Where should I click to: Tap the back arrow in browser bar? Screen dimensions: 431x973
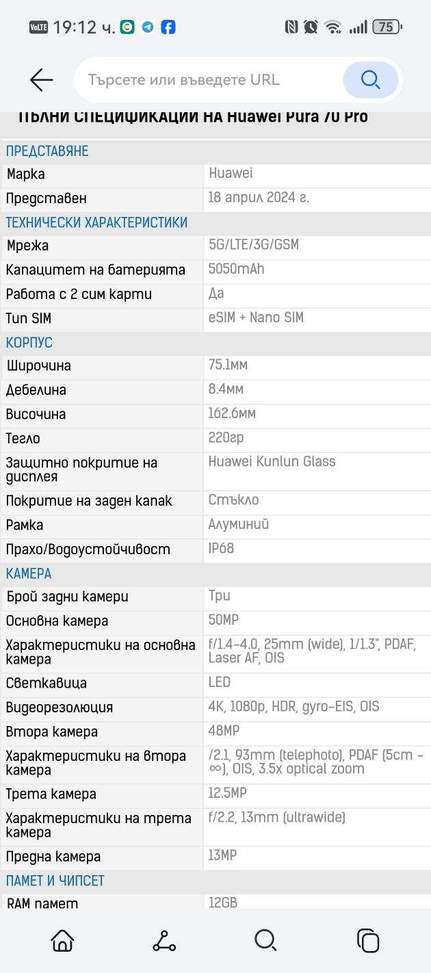pyautogui.click(x=42, y=80)
